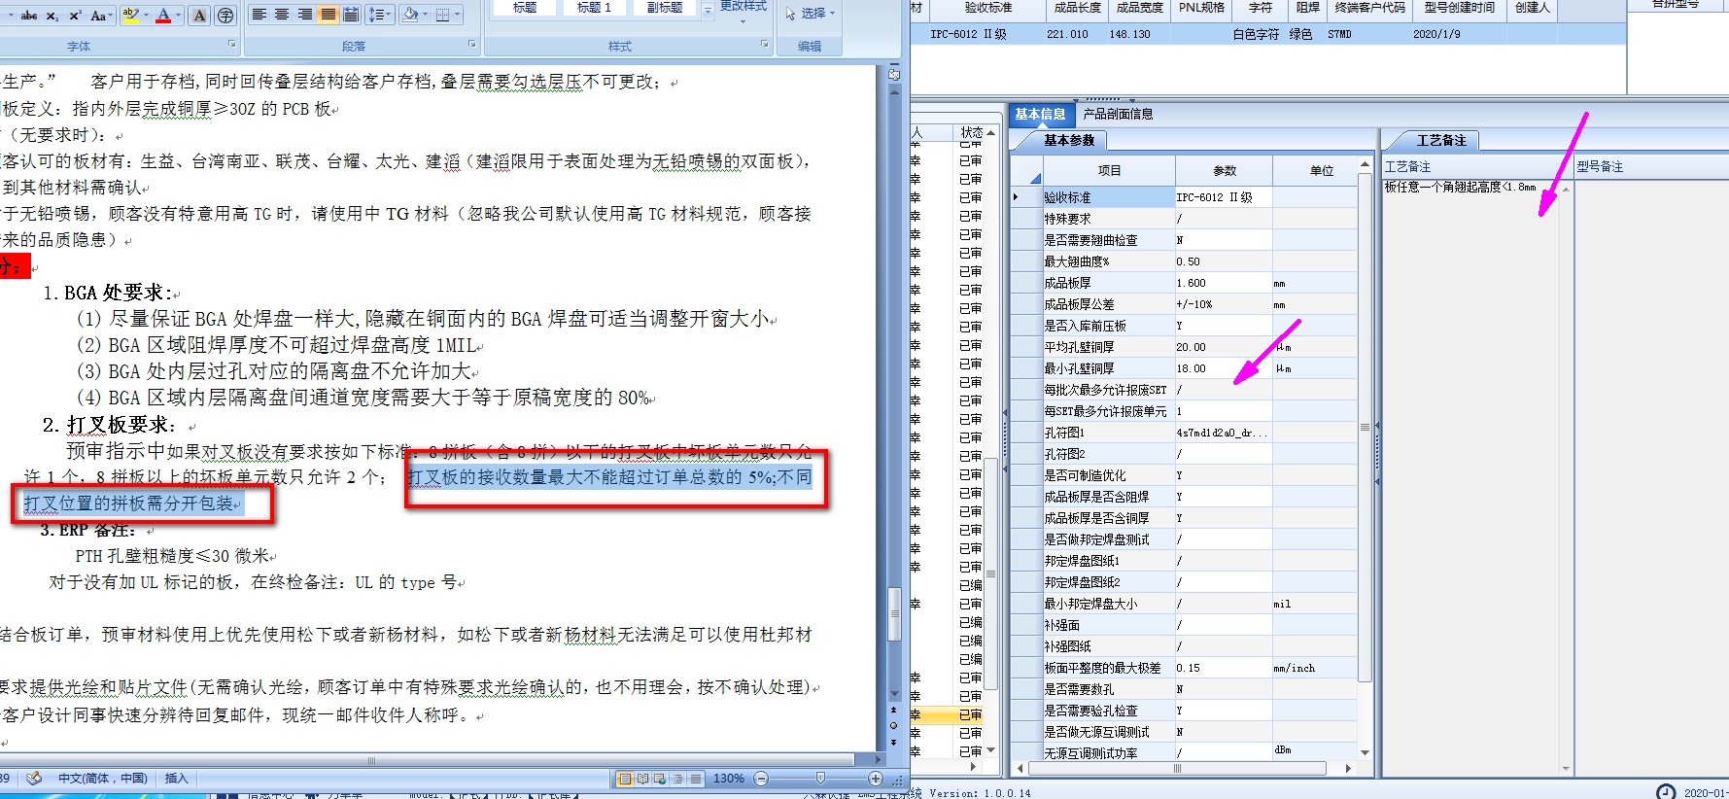This screenshot has width=1729, height=799.
Task: Click the 130% zoom level
Action: coord(728,779)
